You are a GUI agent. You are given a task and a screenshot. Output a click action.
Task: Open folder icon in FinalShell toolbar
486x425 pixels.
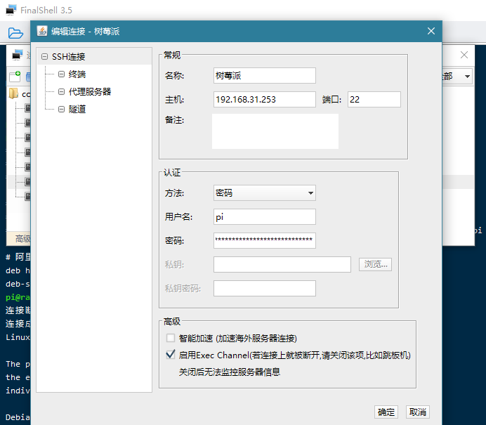coord(15,33)
